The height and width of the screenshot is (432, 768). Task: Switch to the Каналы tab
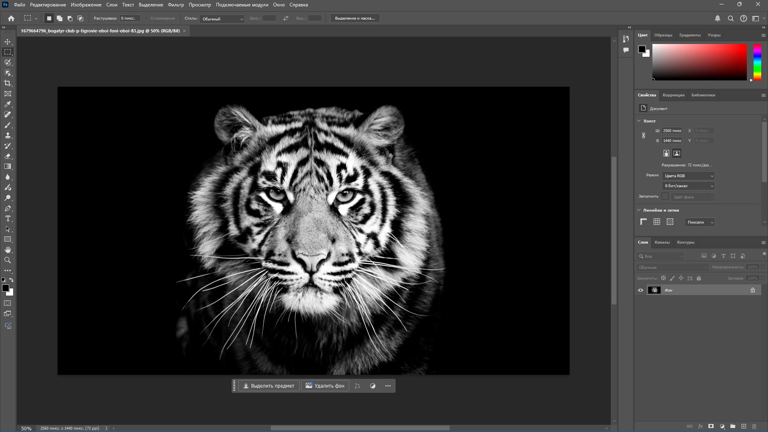[662, 242]
